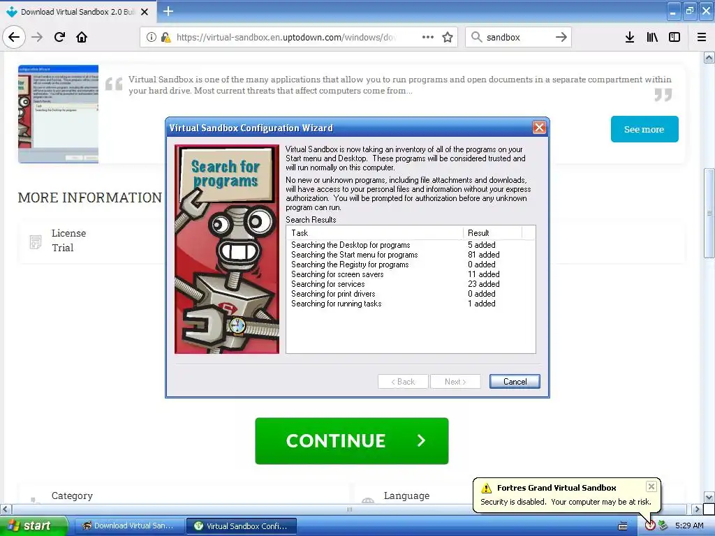Click the vertical scrollbar thumb
715x536 pixels.
click(709, 213)
